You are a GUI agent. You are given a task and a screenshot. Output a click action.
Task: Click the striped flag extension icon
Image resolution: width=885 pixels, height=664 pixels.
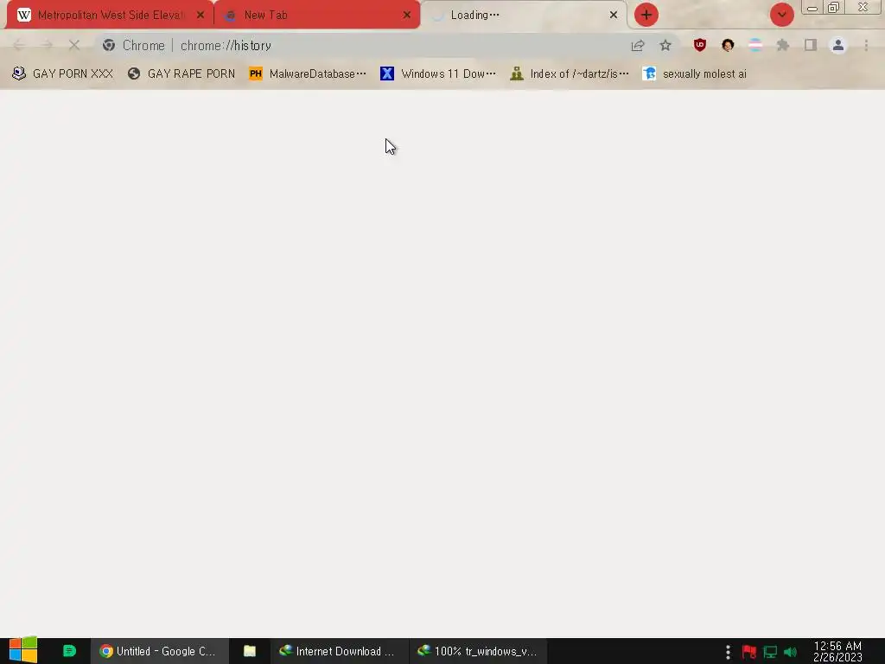click(x=755, y=45)
